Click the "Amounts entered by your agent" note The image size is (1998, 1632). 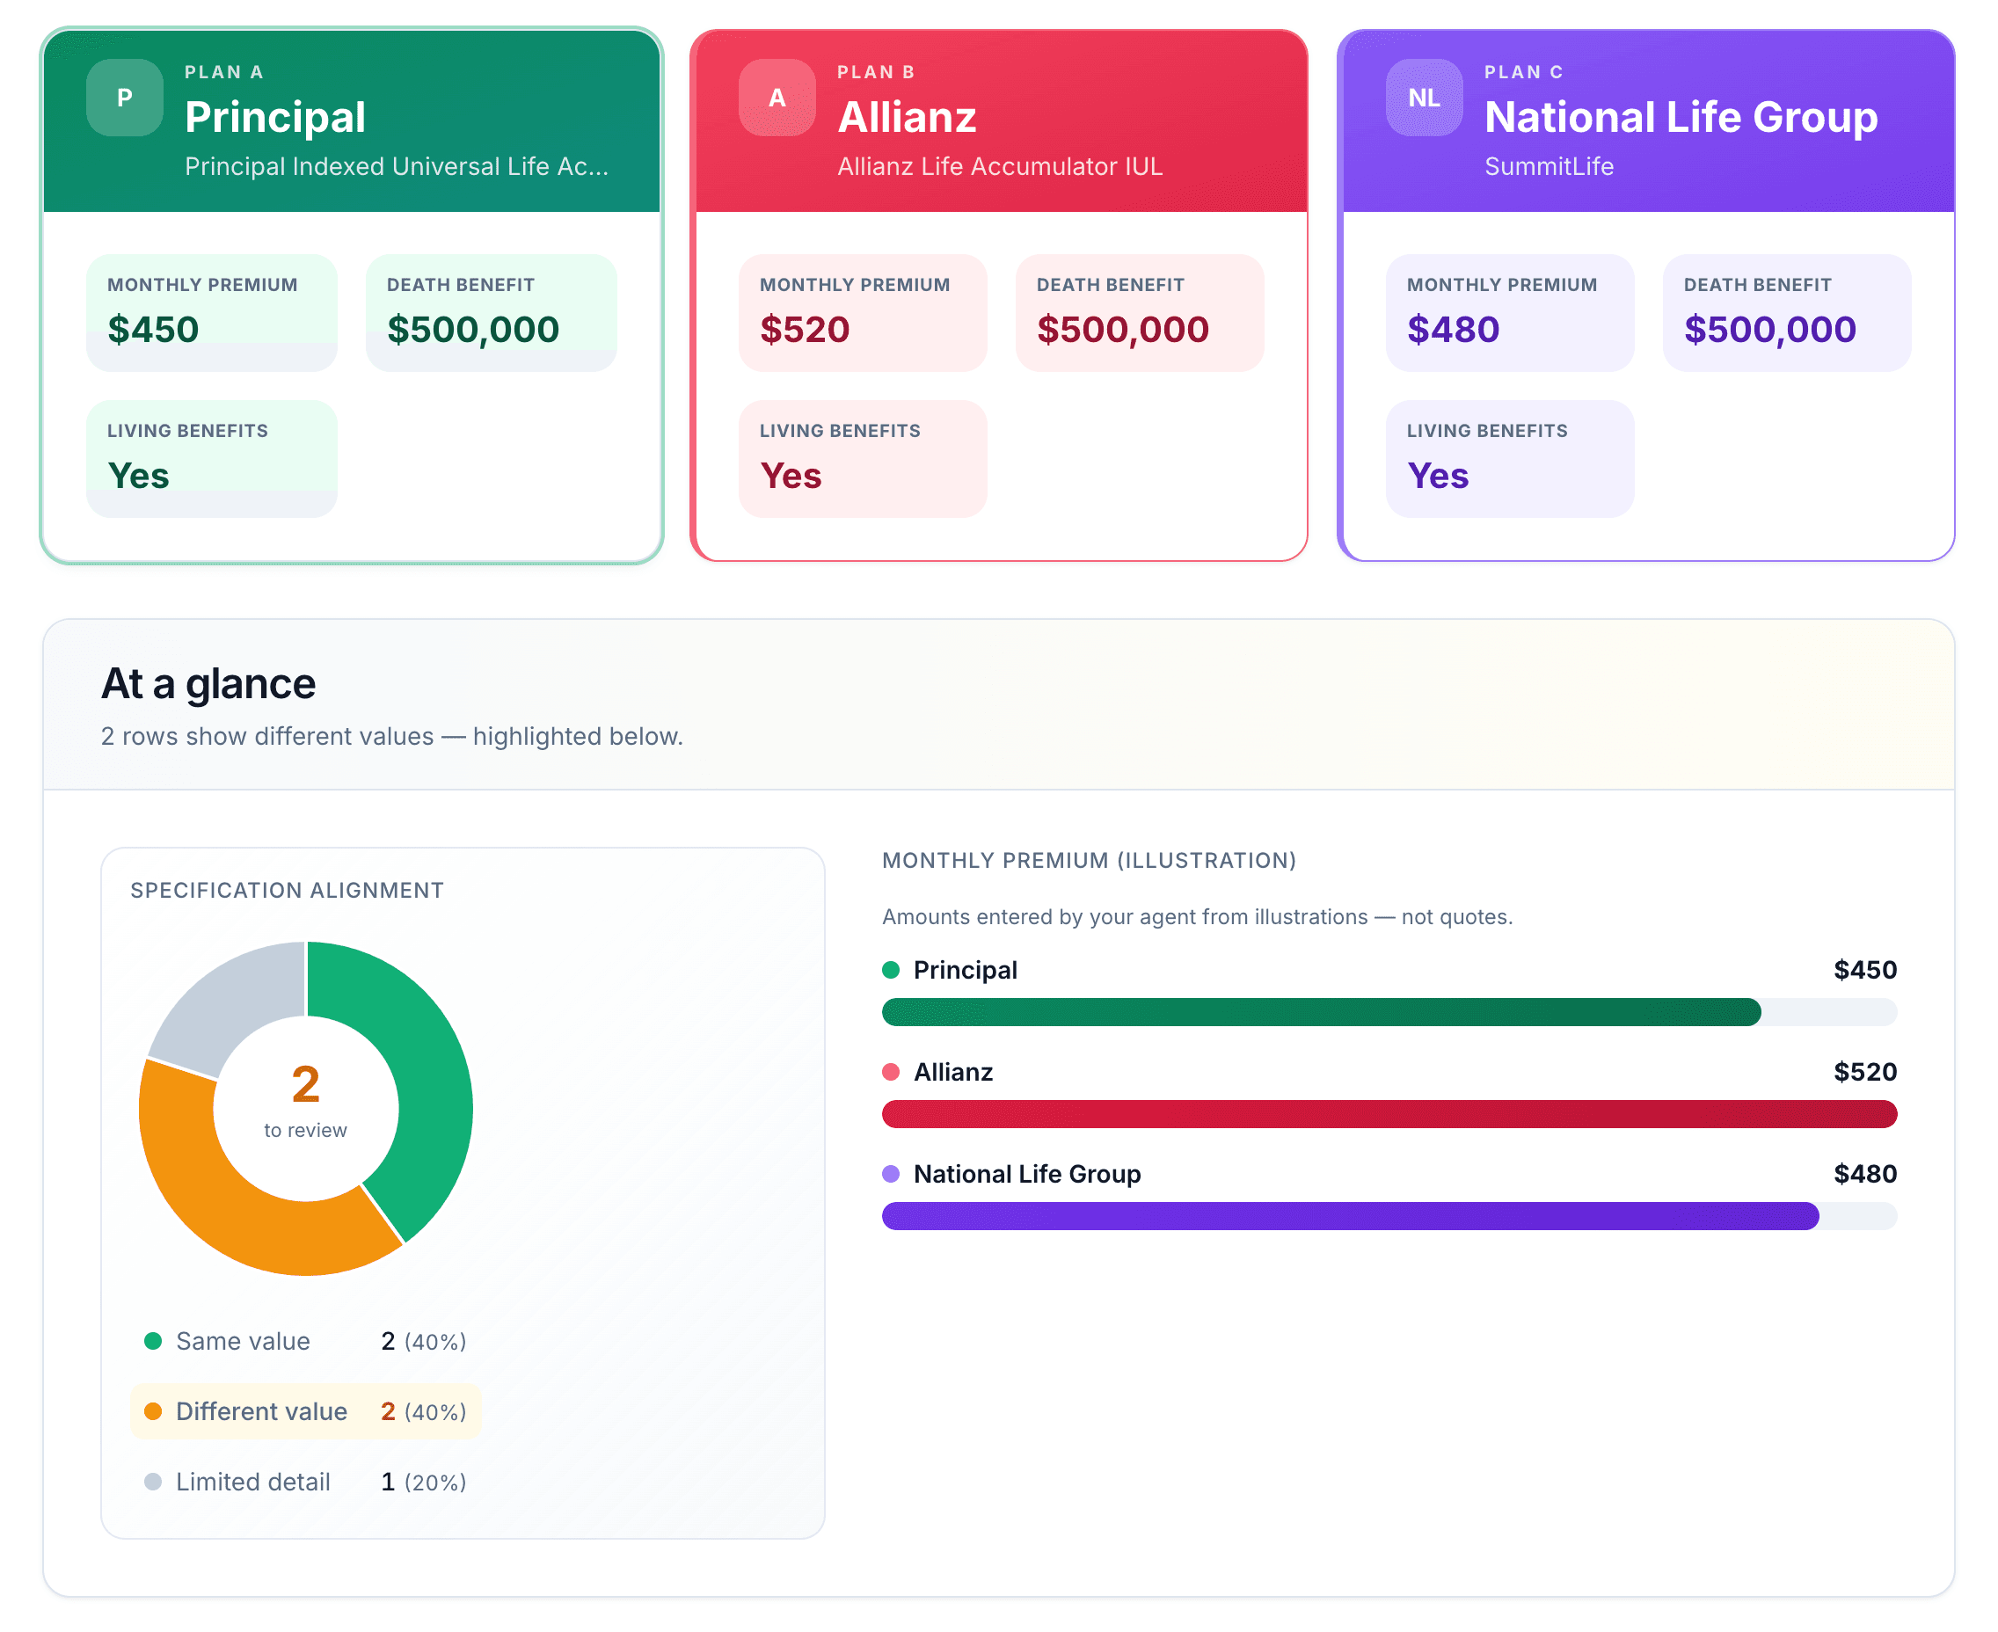[x=1197, y=916]
